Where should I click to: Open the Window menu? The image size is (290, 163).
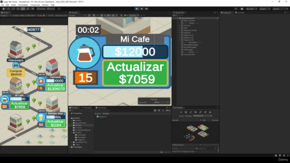pos(45,5)
